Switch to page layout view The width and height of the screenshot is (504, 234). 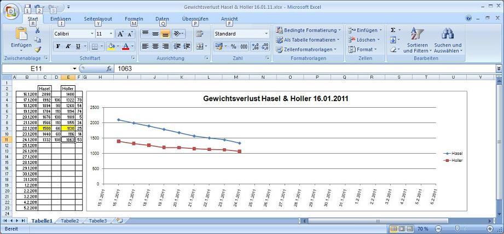[x=401, y=228]
